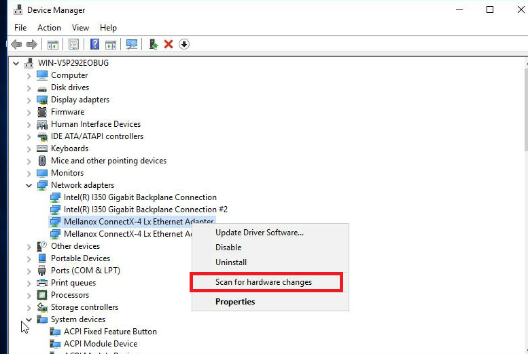Click the Monitors category label
The image size is (528, 354).
pos(67,173)
